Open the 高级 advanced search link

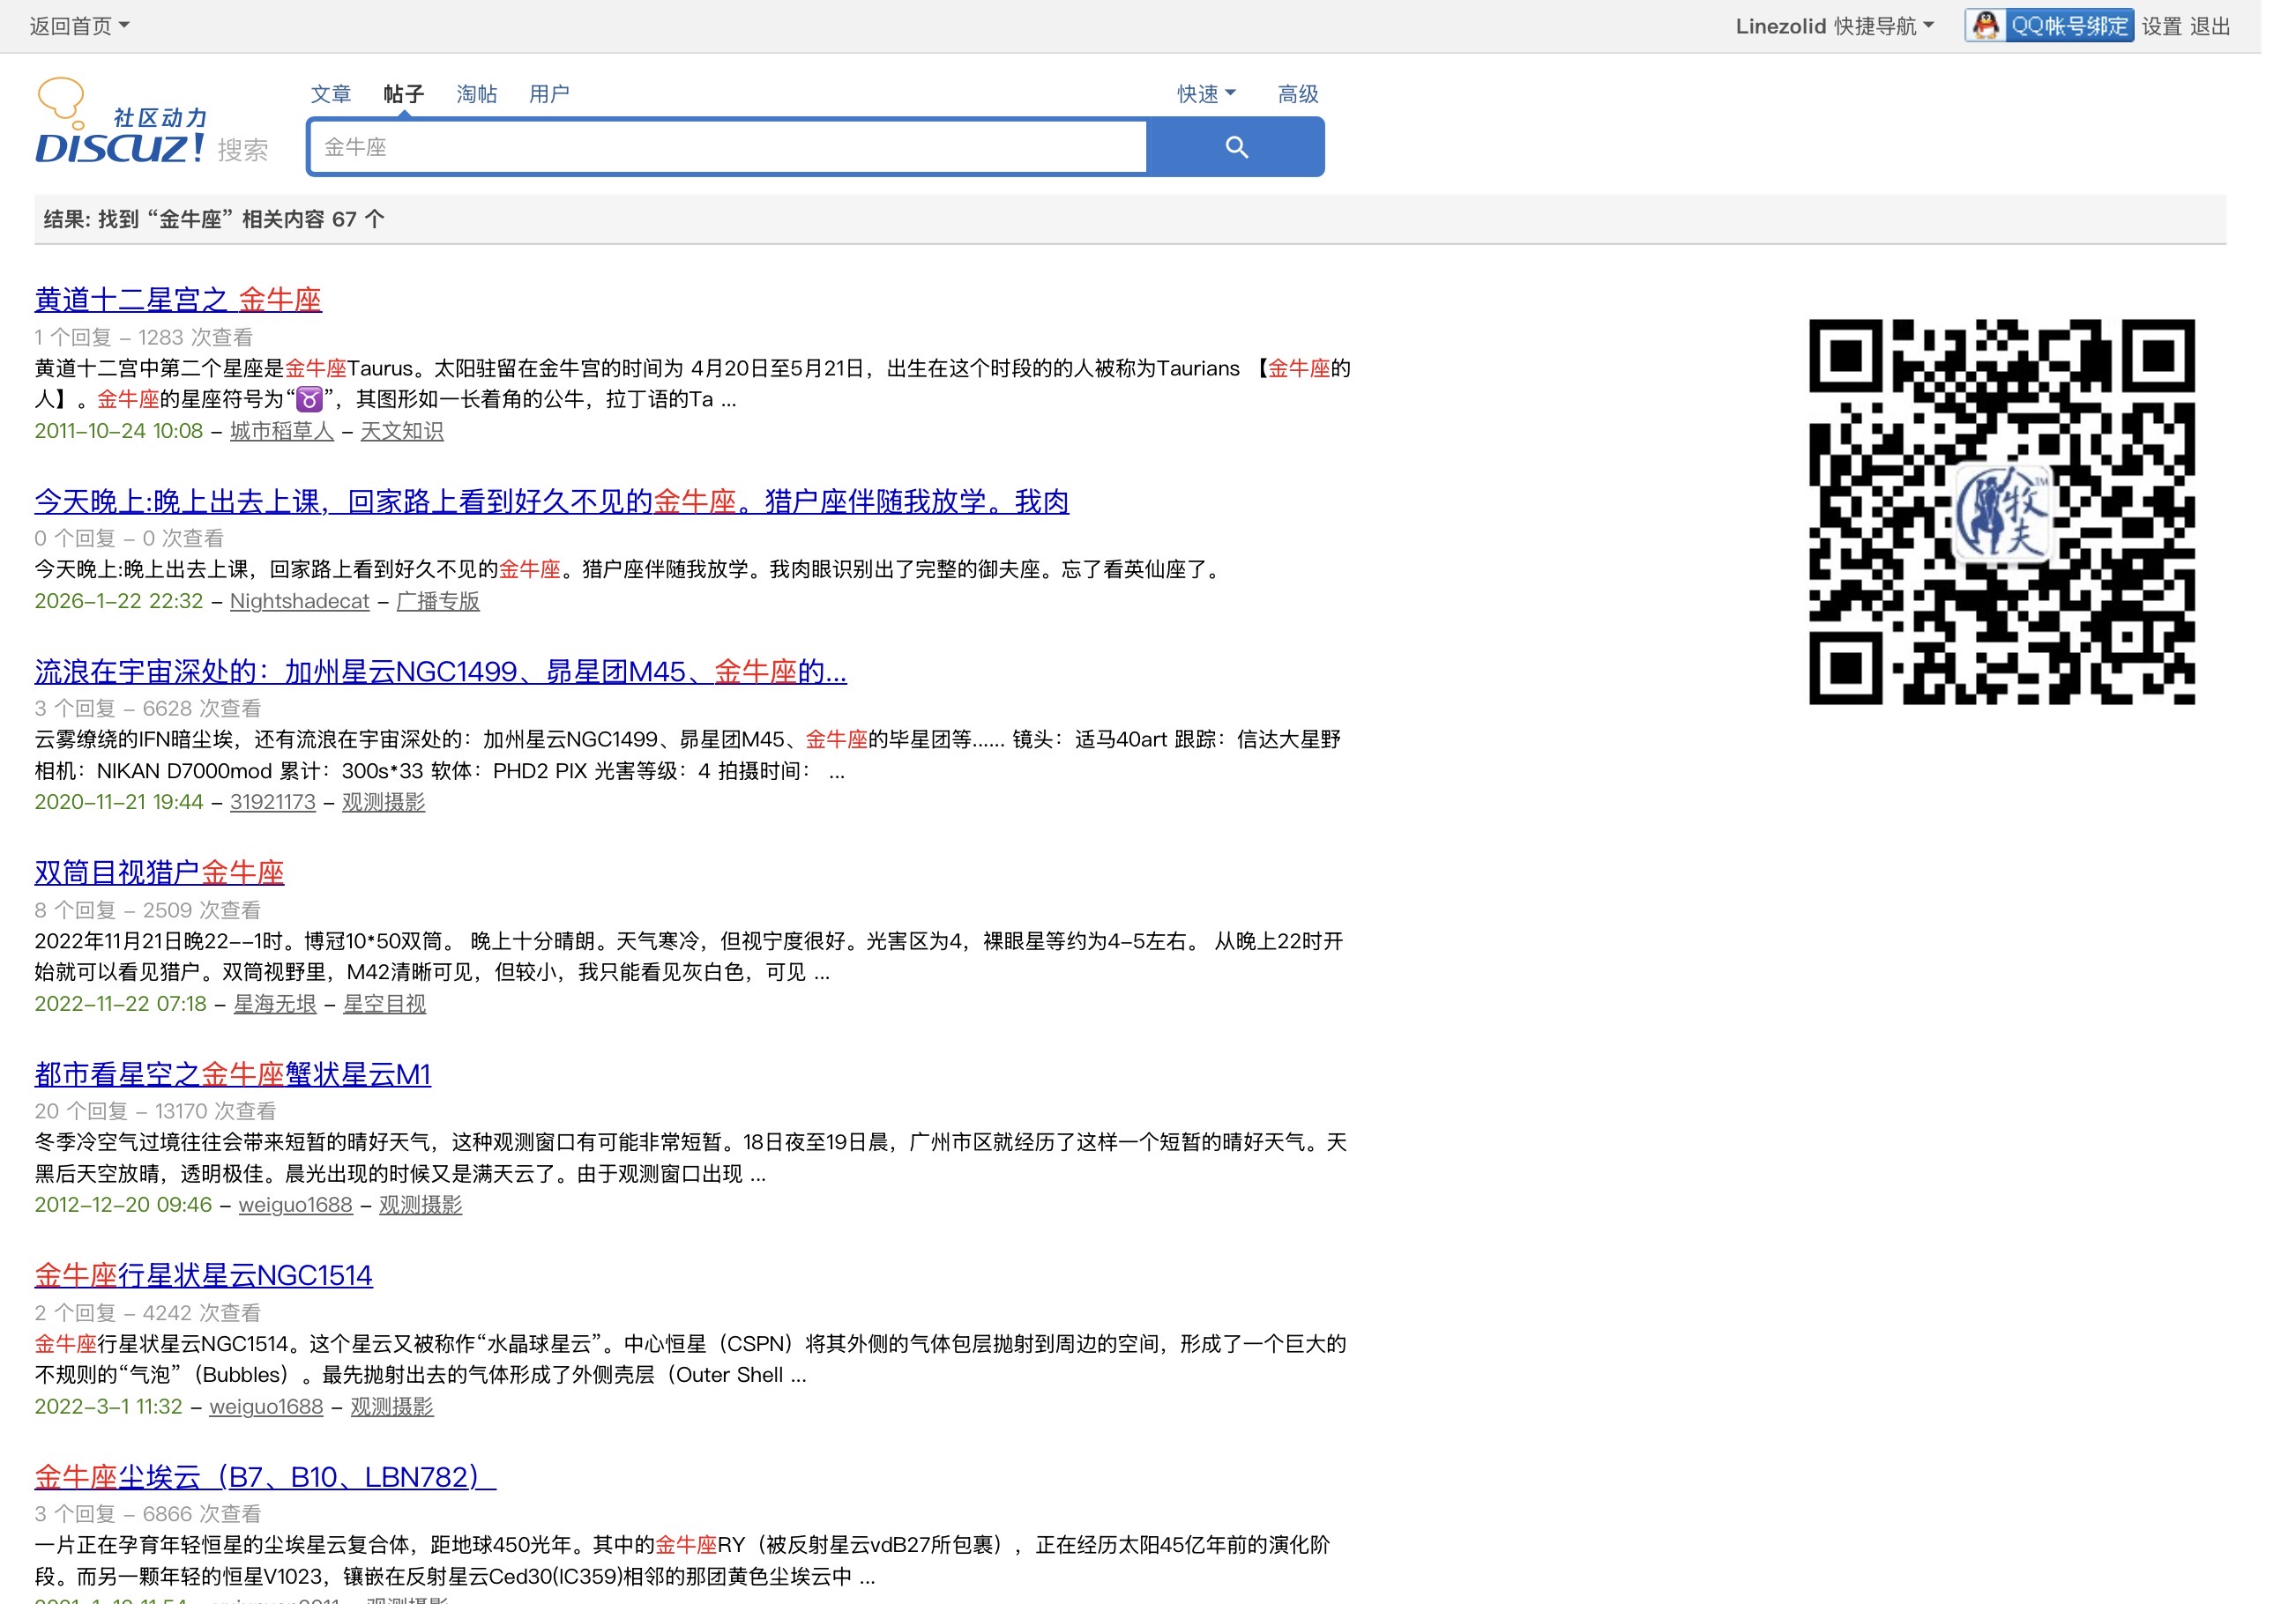[x=1297, y=94]
